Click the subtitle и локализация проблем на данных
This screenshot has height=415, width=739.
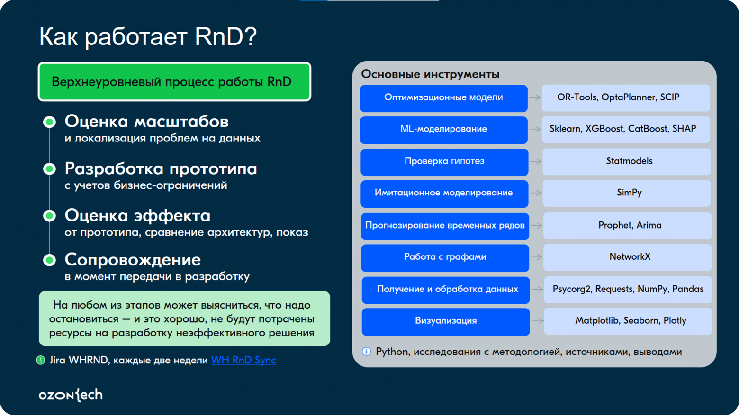162,138
